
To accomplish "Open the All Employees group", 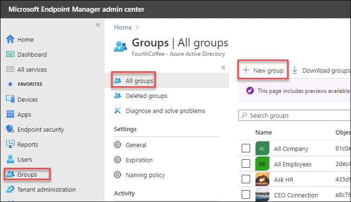I will (x=292, y=164).
